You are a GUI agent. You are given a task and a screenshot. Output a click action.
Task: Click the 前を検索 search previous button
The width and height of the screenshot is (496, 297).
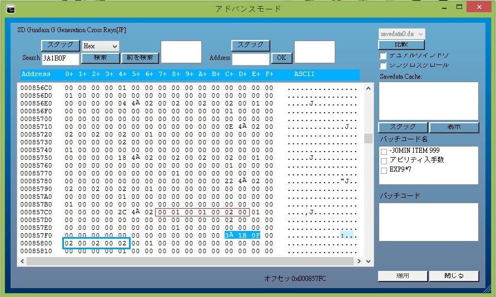coord(140,58)
